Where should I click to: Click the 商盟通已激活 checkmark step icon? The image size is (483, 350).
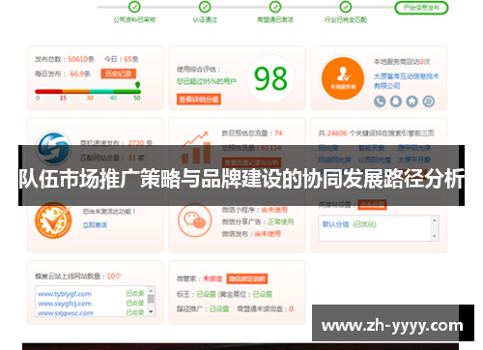pos(275,7)
